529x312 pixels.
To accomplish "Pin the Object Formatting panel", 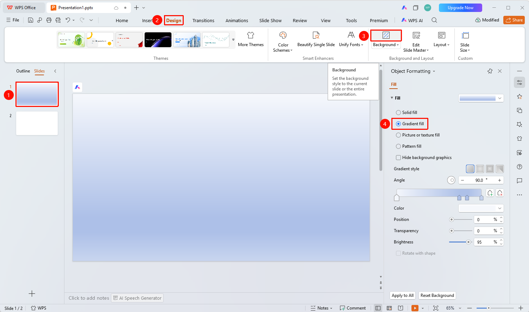I will (x=490, y=71).
